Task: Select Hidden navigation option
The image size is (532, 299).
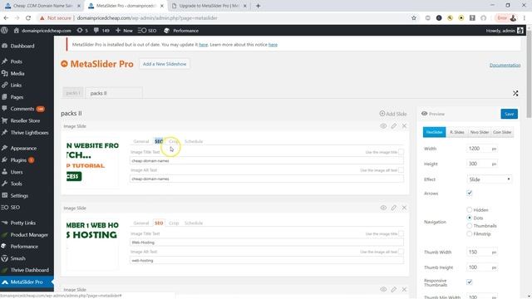Action: [x=469, y=210]
